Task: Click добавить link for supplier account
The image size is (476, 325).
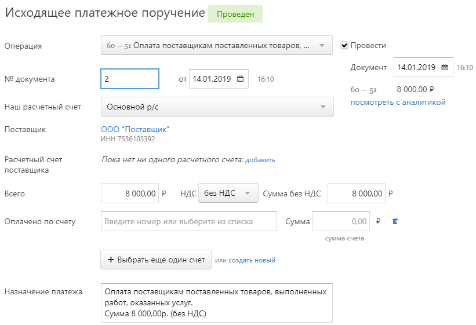Action: pos(260,160)
